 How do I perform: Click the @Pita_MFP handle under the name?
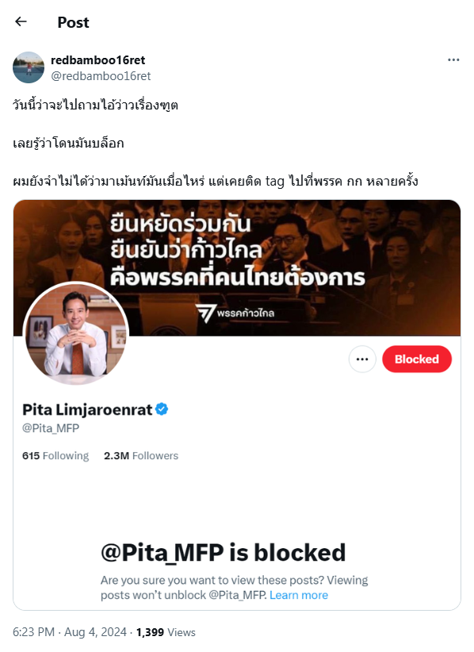point(51,428)
